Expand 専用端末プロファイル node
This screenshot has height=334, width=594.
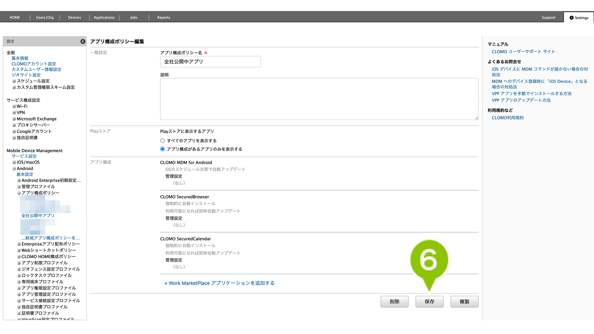19,282
